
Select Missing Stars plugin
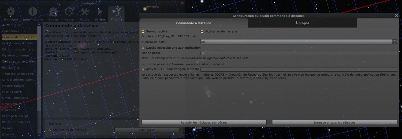[x=19, y=92]
